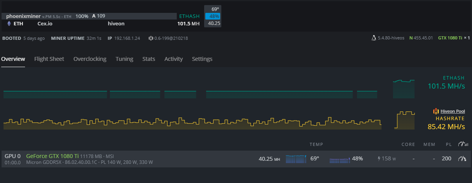Click the Ethereum coin icon
This screenshot has height=183, width=472.
coord(9,23)
